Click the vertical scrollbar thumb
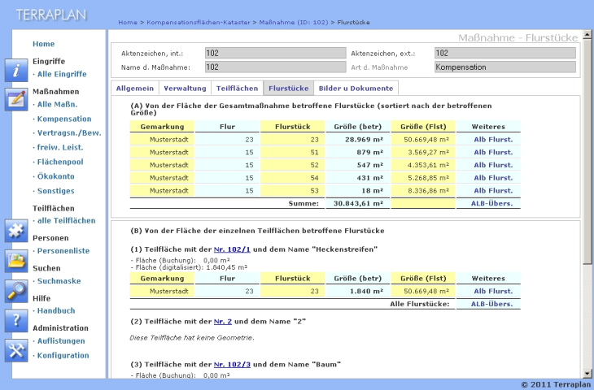Image resolution: width=594 pixels, height=390 pixels. pyautogui.click(x=587, y=152)
